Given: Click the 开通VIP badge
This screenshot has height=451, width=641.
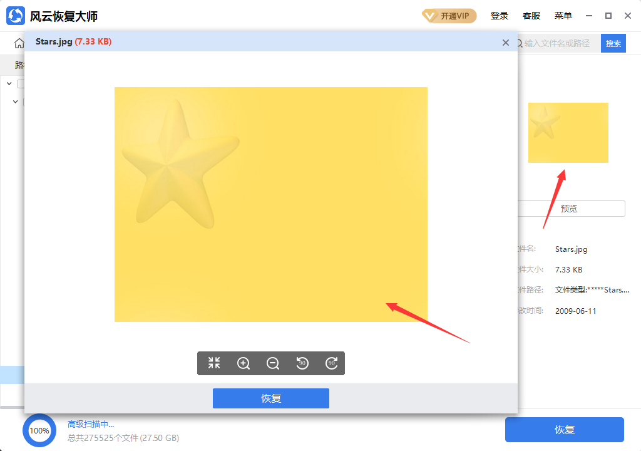Looking at the screenshot, I should [x=449, y=16].
